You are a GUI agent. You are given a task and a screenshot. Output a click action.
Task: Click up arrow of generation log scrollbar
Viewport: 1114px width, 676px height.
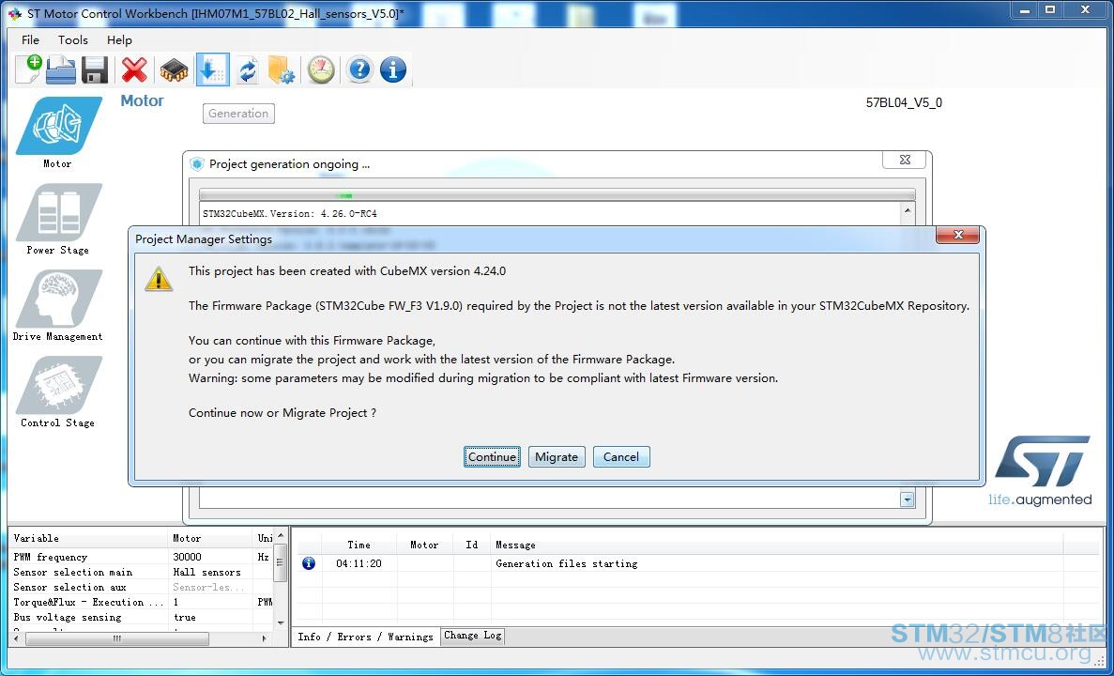(x=908, y=211)
